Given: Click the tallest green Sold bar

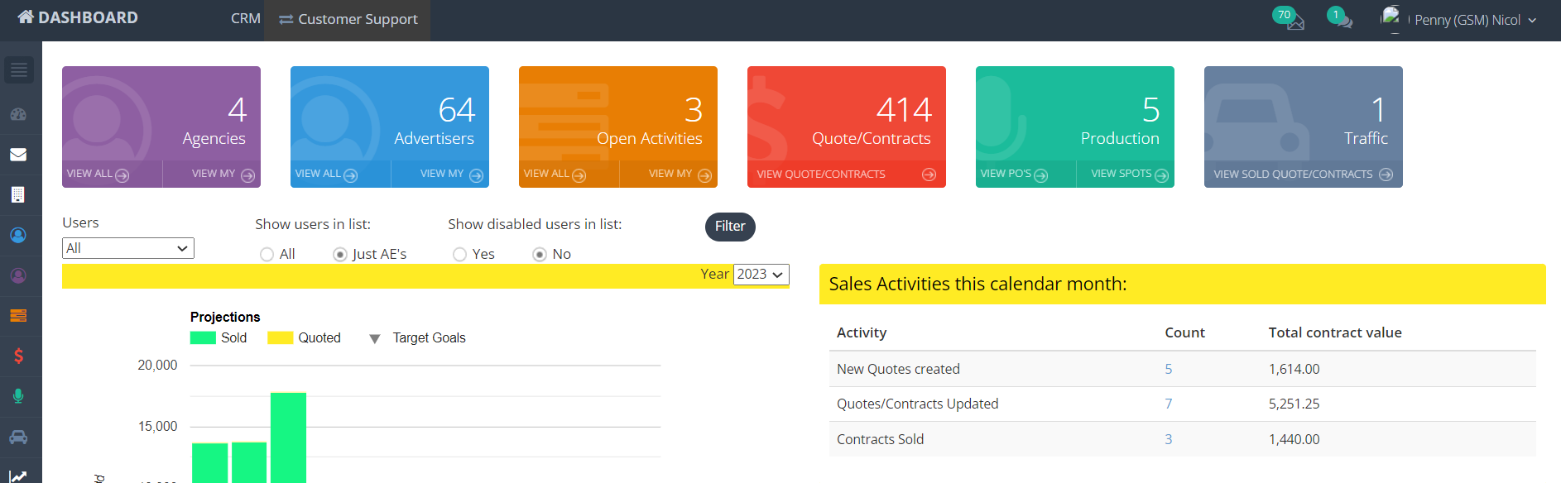Looking at the screenshot, I should [289, 438].
